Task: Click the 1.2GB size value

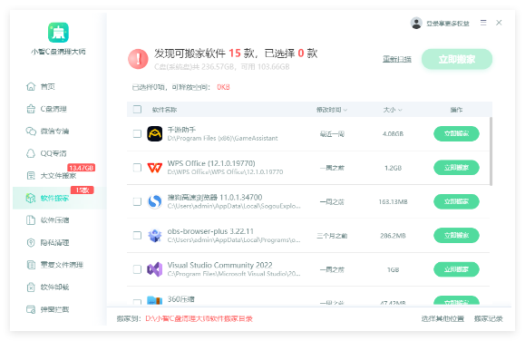Action: [394, 168]
